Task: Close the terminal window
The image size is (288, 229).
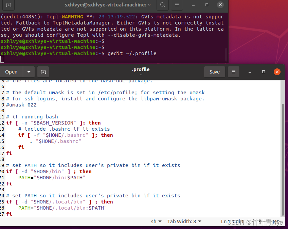Action: pyautogui.click(x=220, y=5)
